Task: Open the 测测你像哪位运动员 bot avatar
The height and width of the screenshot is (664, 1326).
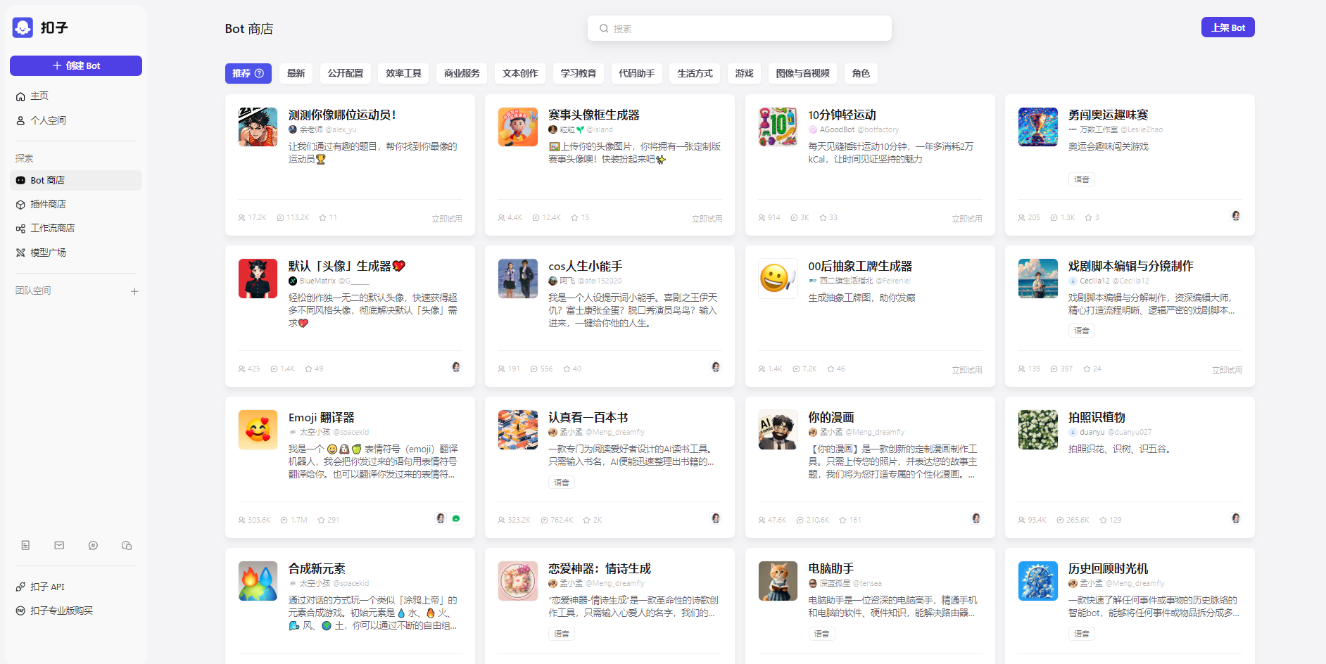Action: pyautogui.click(x=258, y=127)
